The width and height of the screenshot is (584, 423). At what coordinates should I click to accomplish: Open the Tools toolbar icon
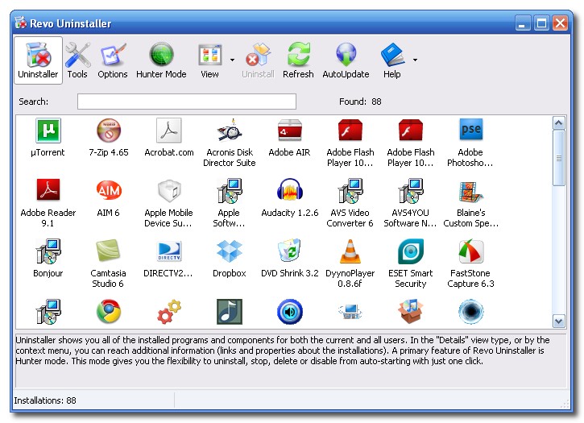coord(77,61)
